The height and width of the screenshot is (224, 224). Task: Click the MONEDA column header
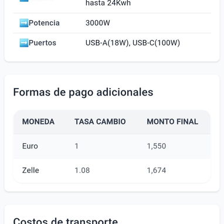[38, 122]
